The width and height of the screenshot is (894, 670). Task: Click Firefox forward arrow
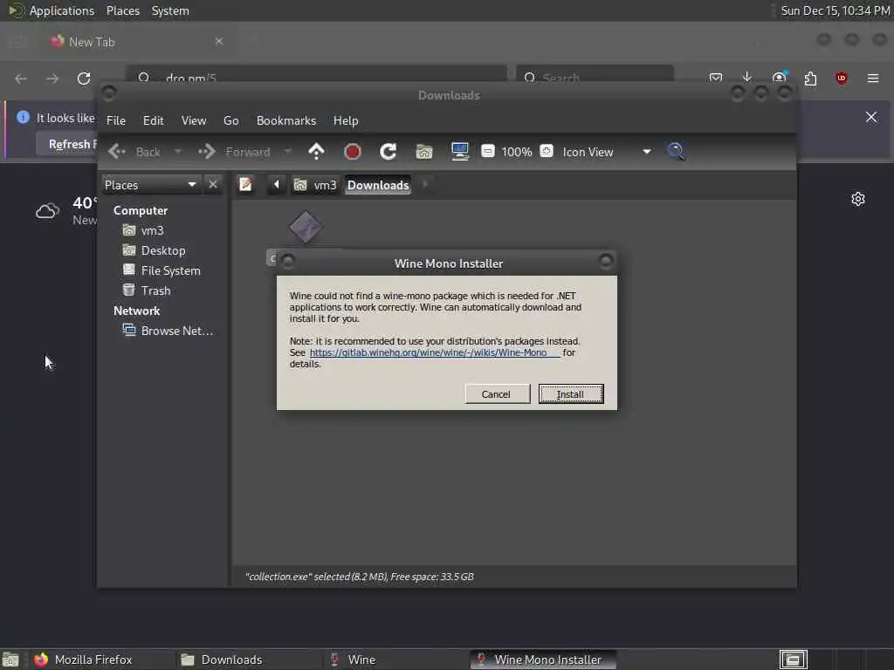point(52,78)
